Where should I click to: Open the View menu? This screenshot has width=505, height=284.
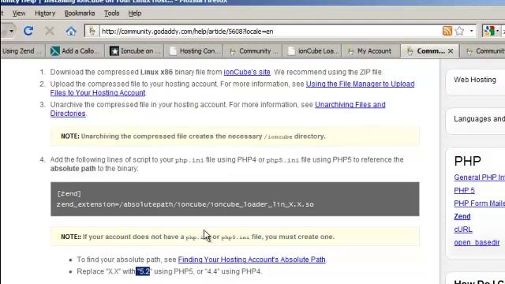tap(19, 13)
